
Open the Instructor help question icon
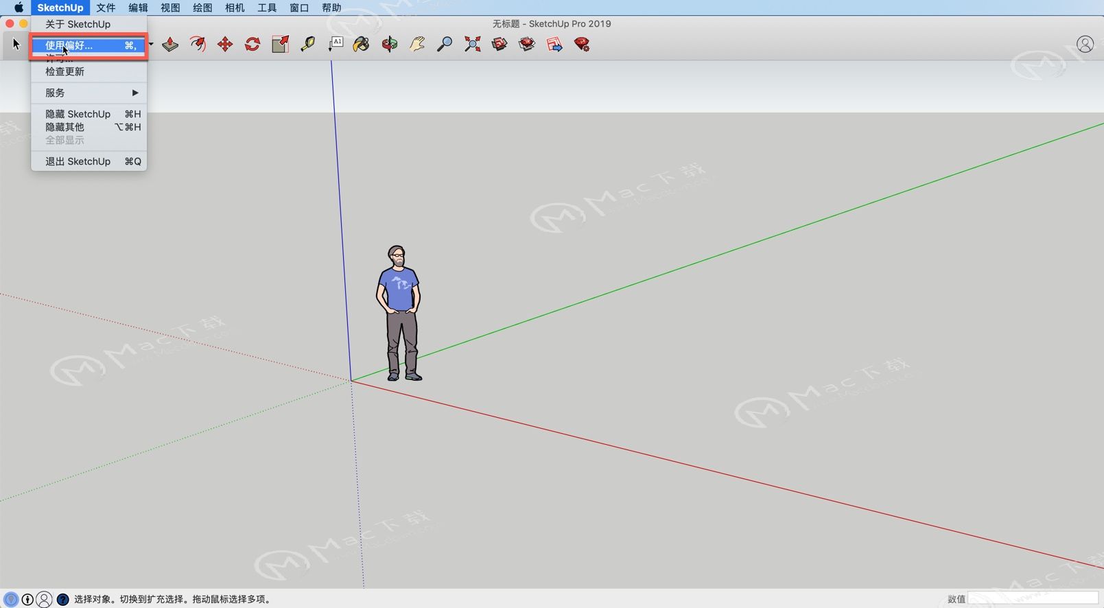[62, 599]
